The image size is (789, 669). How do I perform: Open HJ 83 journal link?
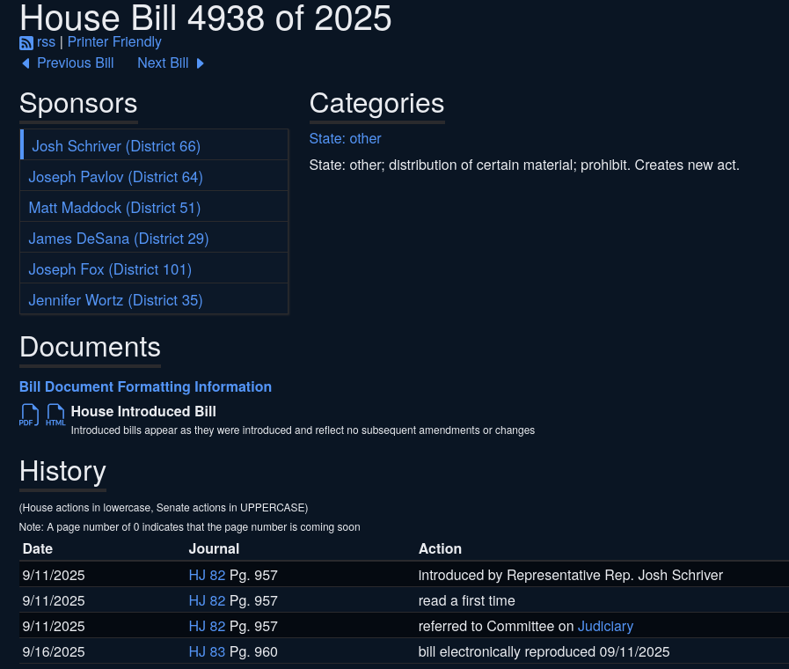(207, 652)
